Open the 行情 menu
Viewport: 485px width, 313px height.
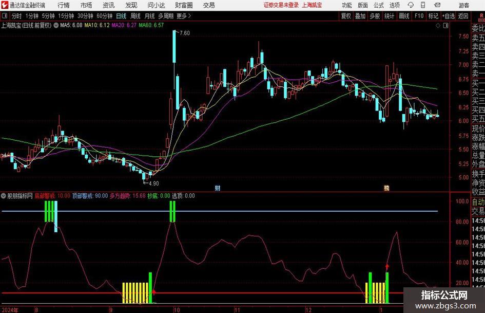click(x=64, y=5)
